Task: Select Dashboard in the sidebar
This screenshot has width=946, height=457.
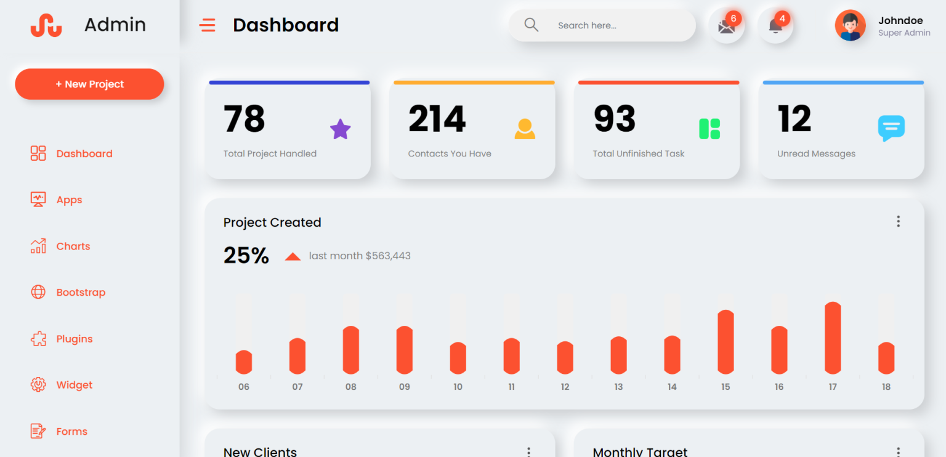Action: [x=84, y=154]
